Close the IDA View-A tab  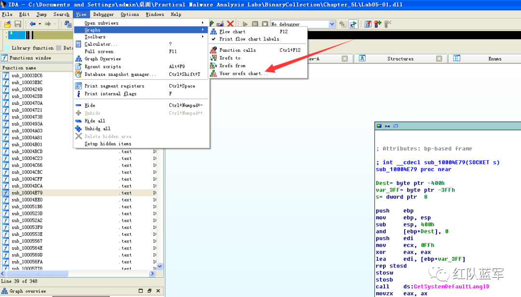(344, 58)
